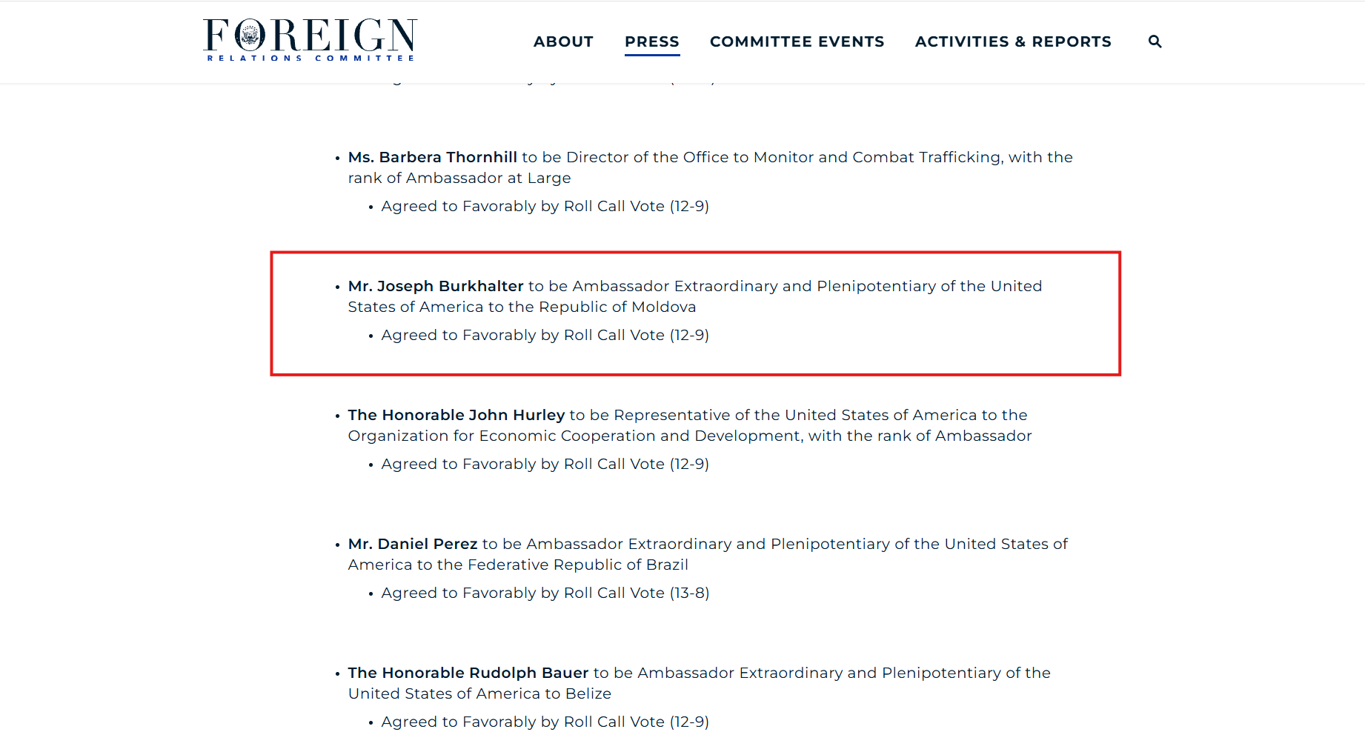Open the About menu
This screenshot has width=1365, height=752.
(563, 41)
